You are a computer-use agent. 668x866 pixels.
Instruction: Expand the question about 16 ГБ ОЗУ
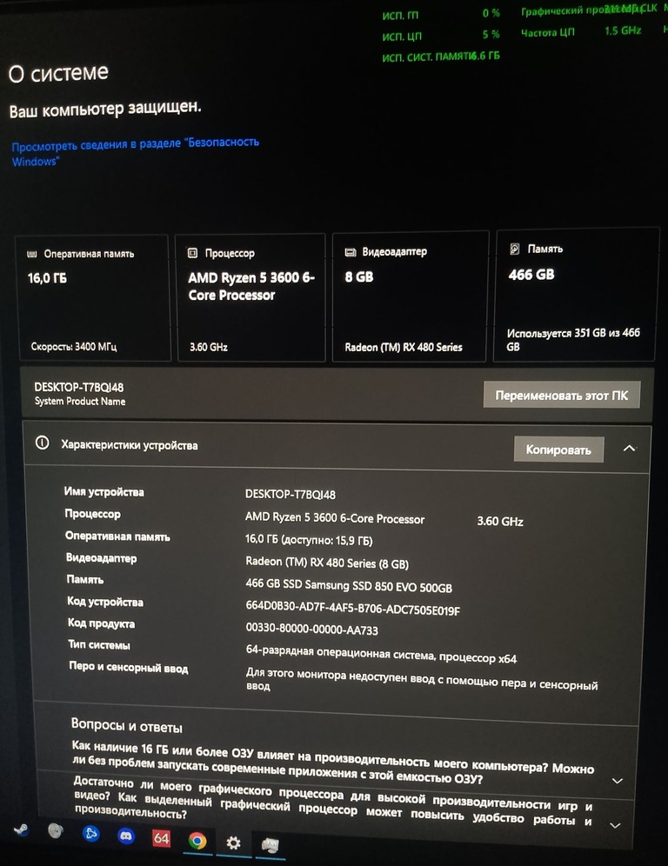coord(618,781)
